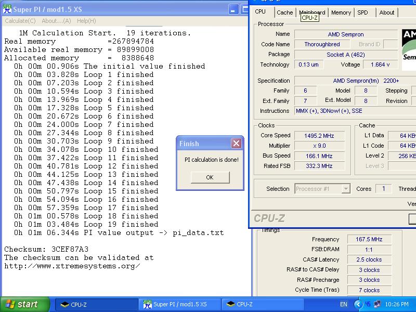
Task: Click the Super PI title bar icon
Action: pyautogui.click(x=7, y=9)
